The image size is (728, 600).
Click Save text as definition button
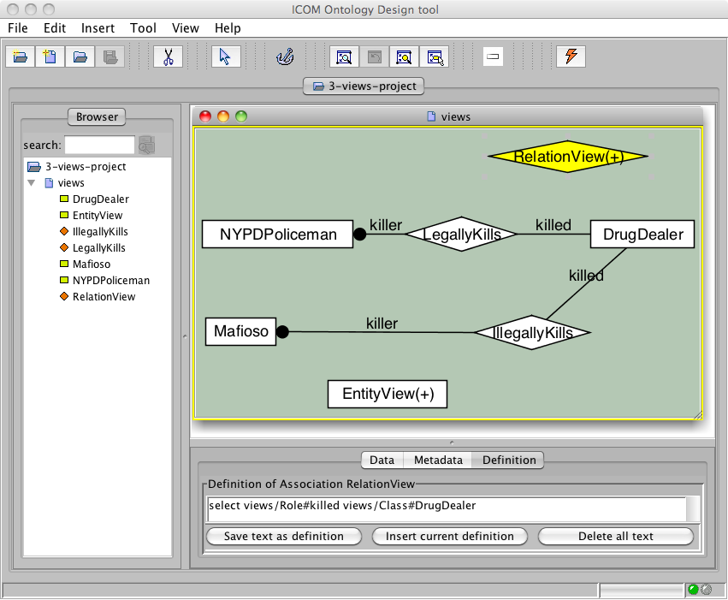point(284,537)
